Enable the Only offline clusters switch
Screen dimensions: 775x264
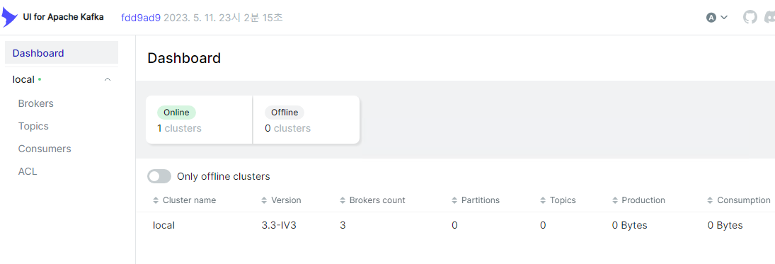point(159,176)
